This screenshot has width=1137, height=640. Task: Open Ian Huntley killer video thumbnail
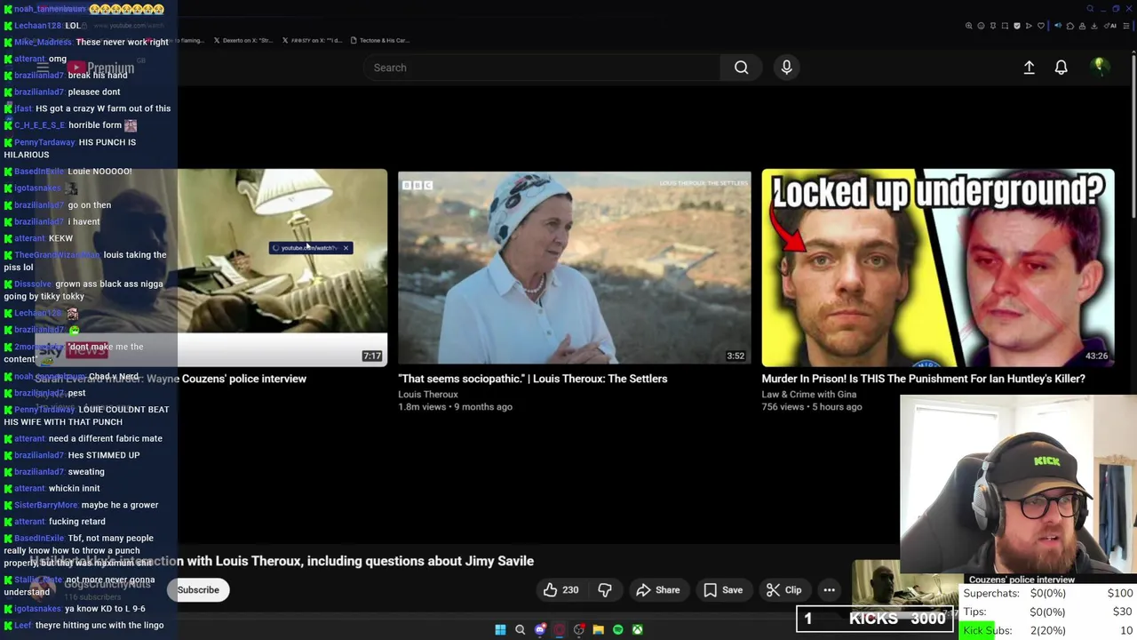(x=937, y=267)
